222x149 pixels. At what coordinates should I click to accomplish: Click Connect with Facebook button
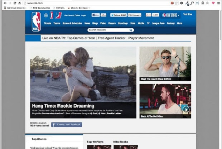[x=67, y=125]
